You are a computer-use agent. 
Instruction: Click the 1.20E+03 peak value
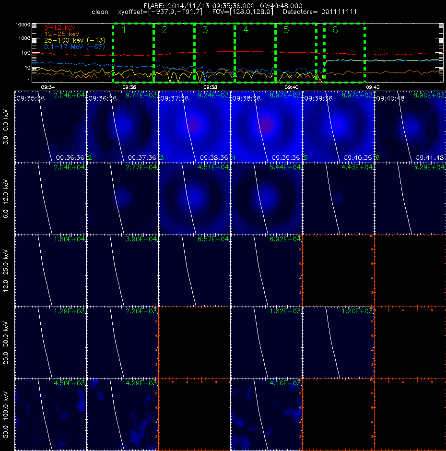[357, 311]
